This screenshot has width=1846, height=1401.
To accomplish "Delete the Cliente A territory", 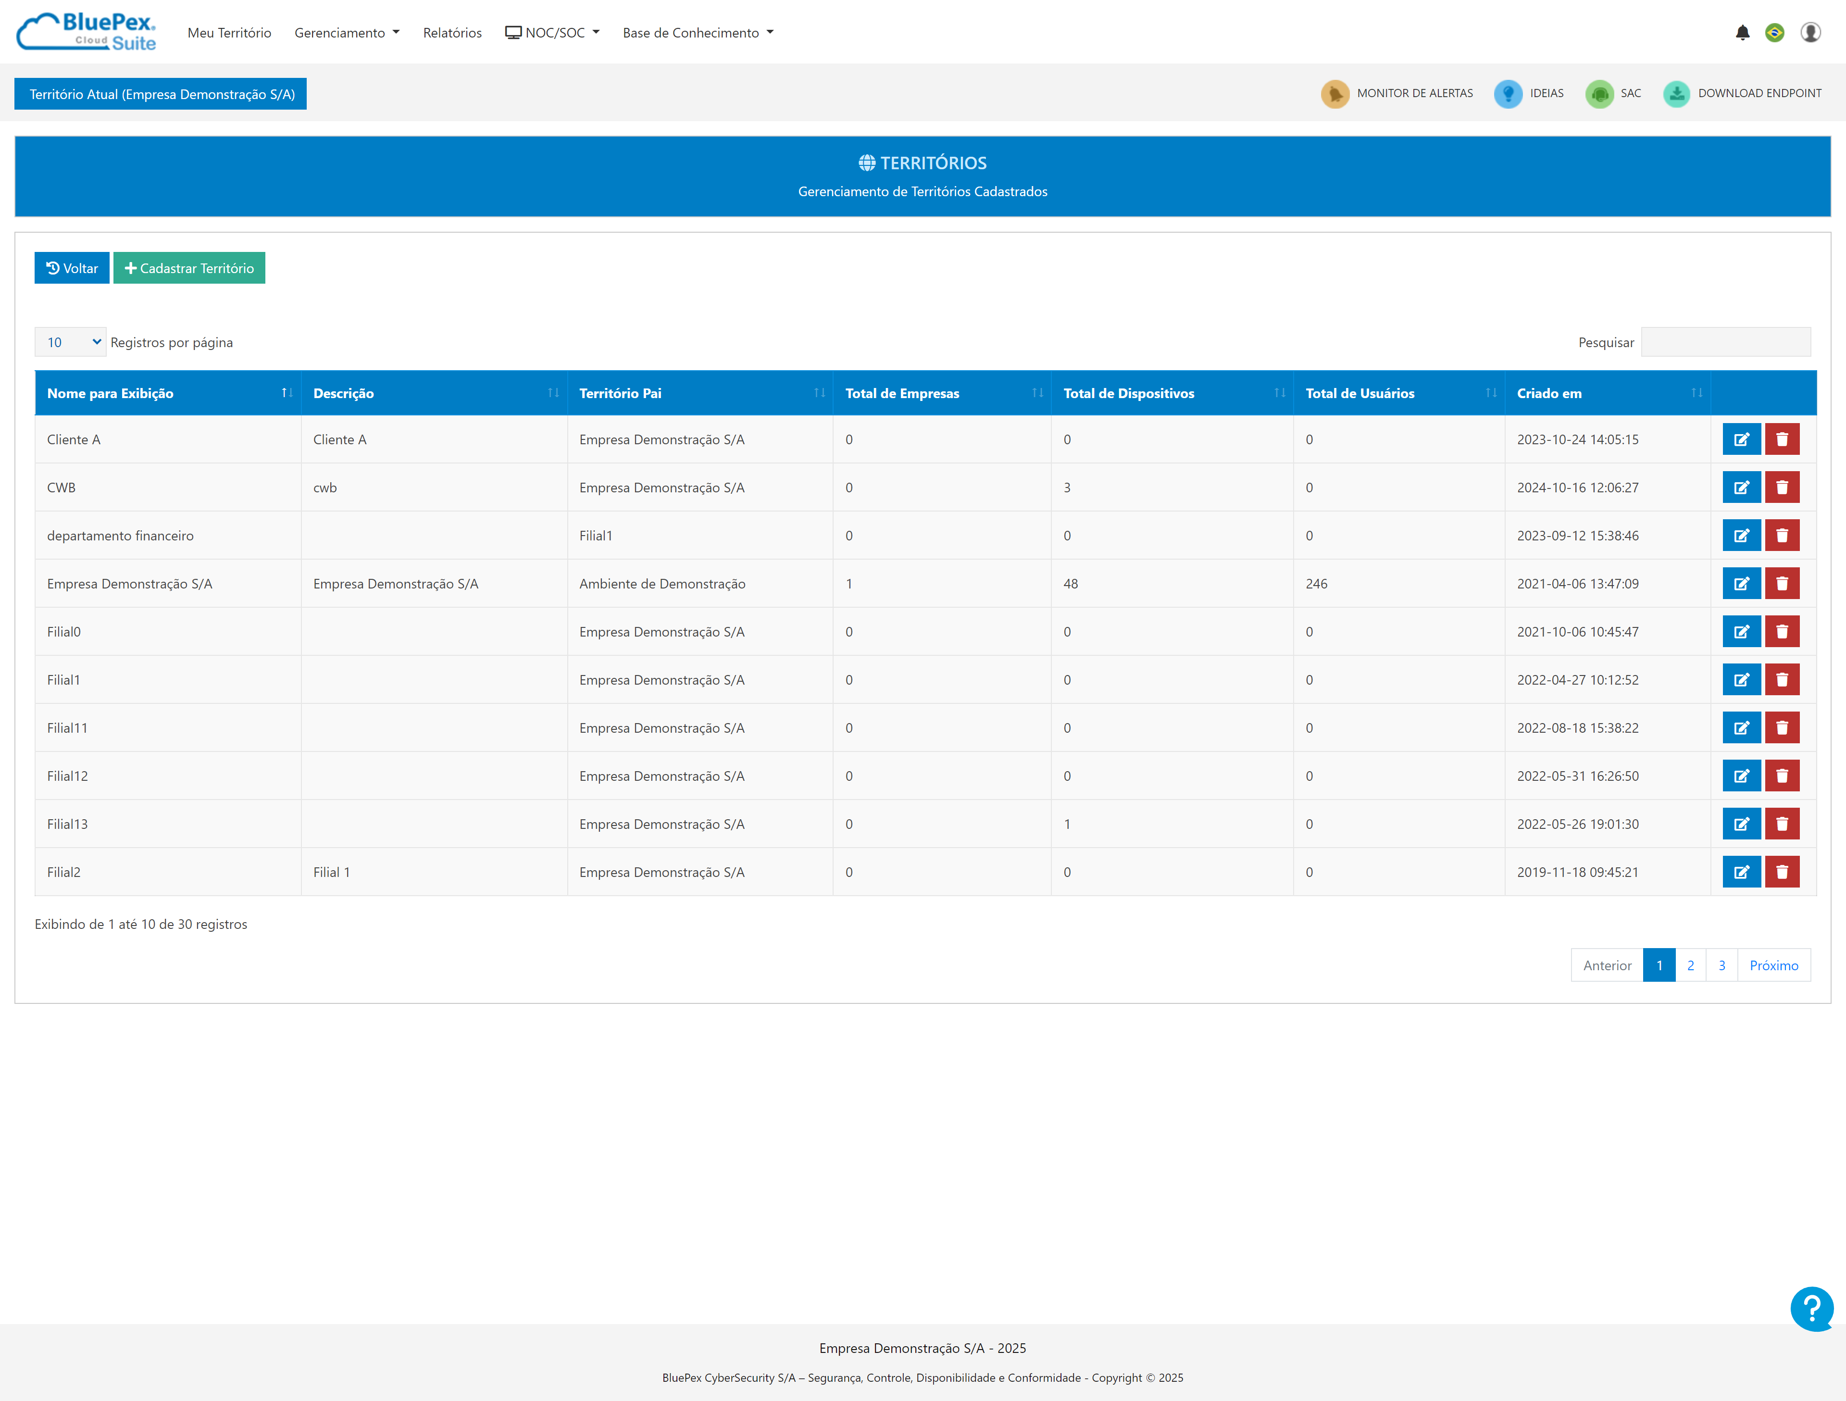I will pos(1782,439).
